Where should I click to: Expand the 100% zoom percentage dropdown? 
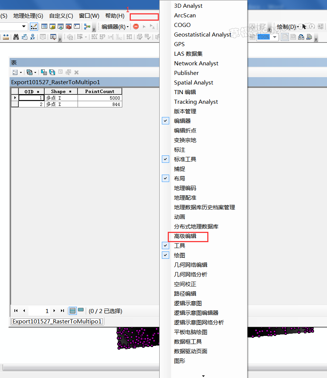(x=275, y=37)
